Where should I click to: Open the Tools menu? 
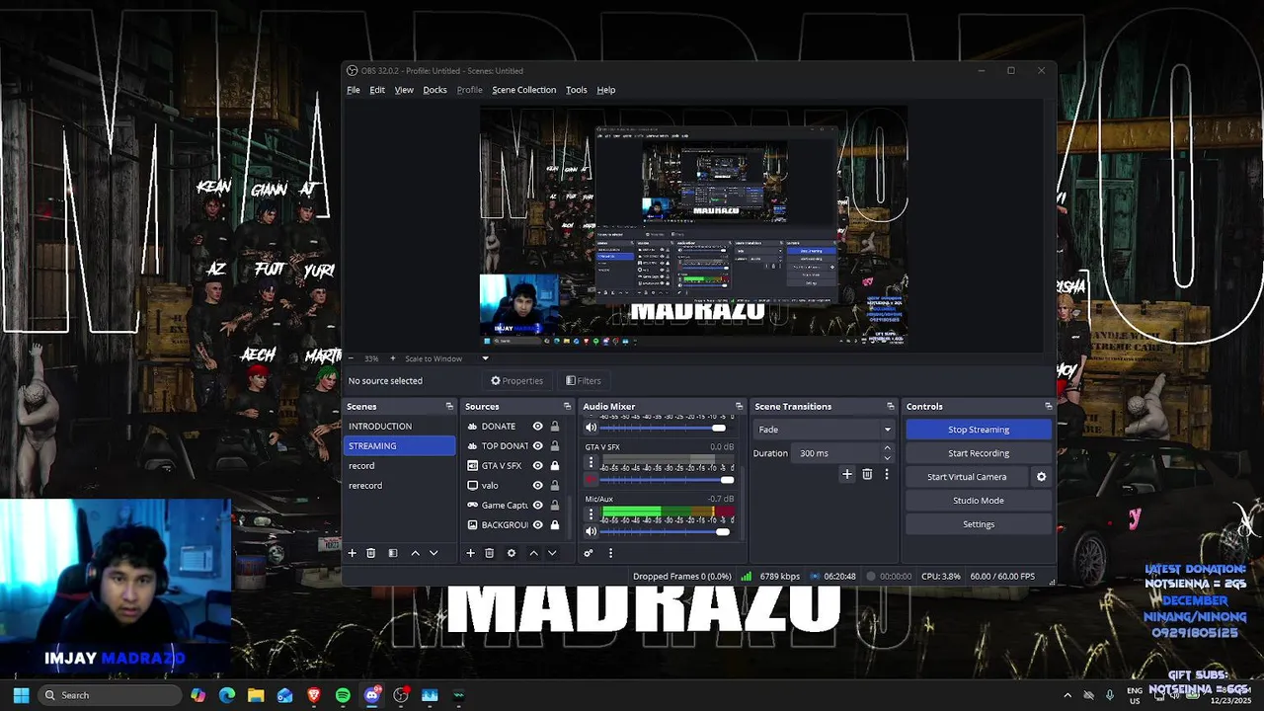(577, 90)
